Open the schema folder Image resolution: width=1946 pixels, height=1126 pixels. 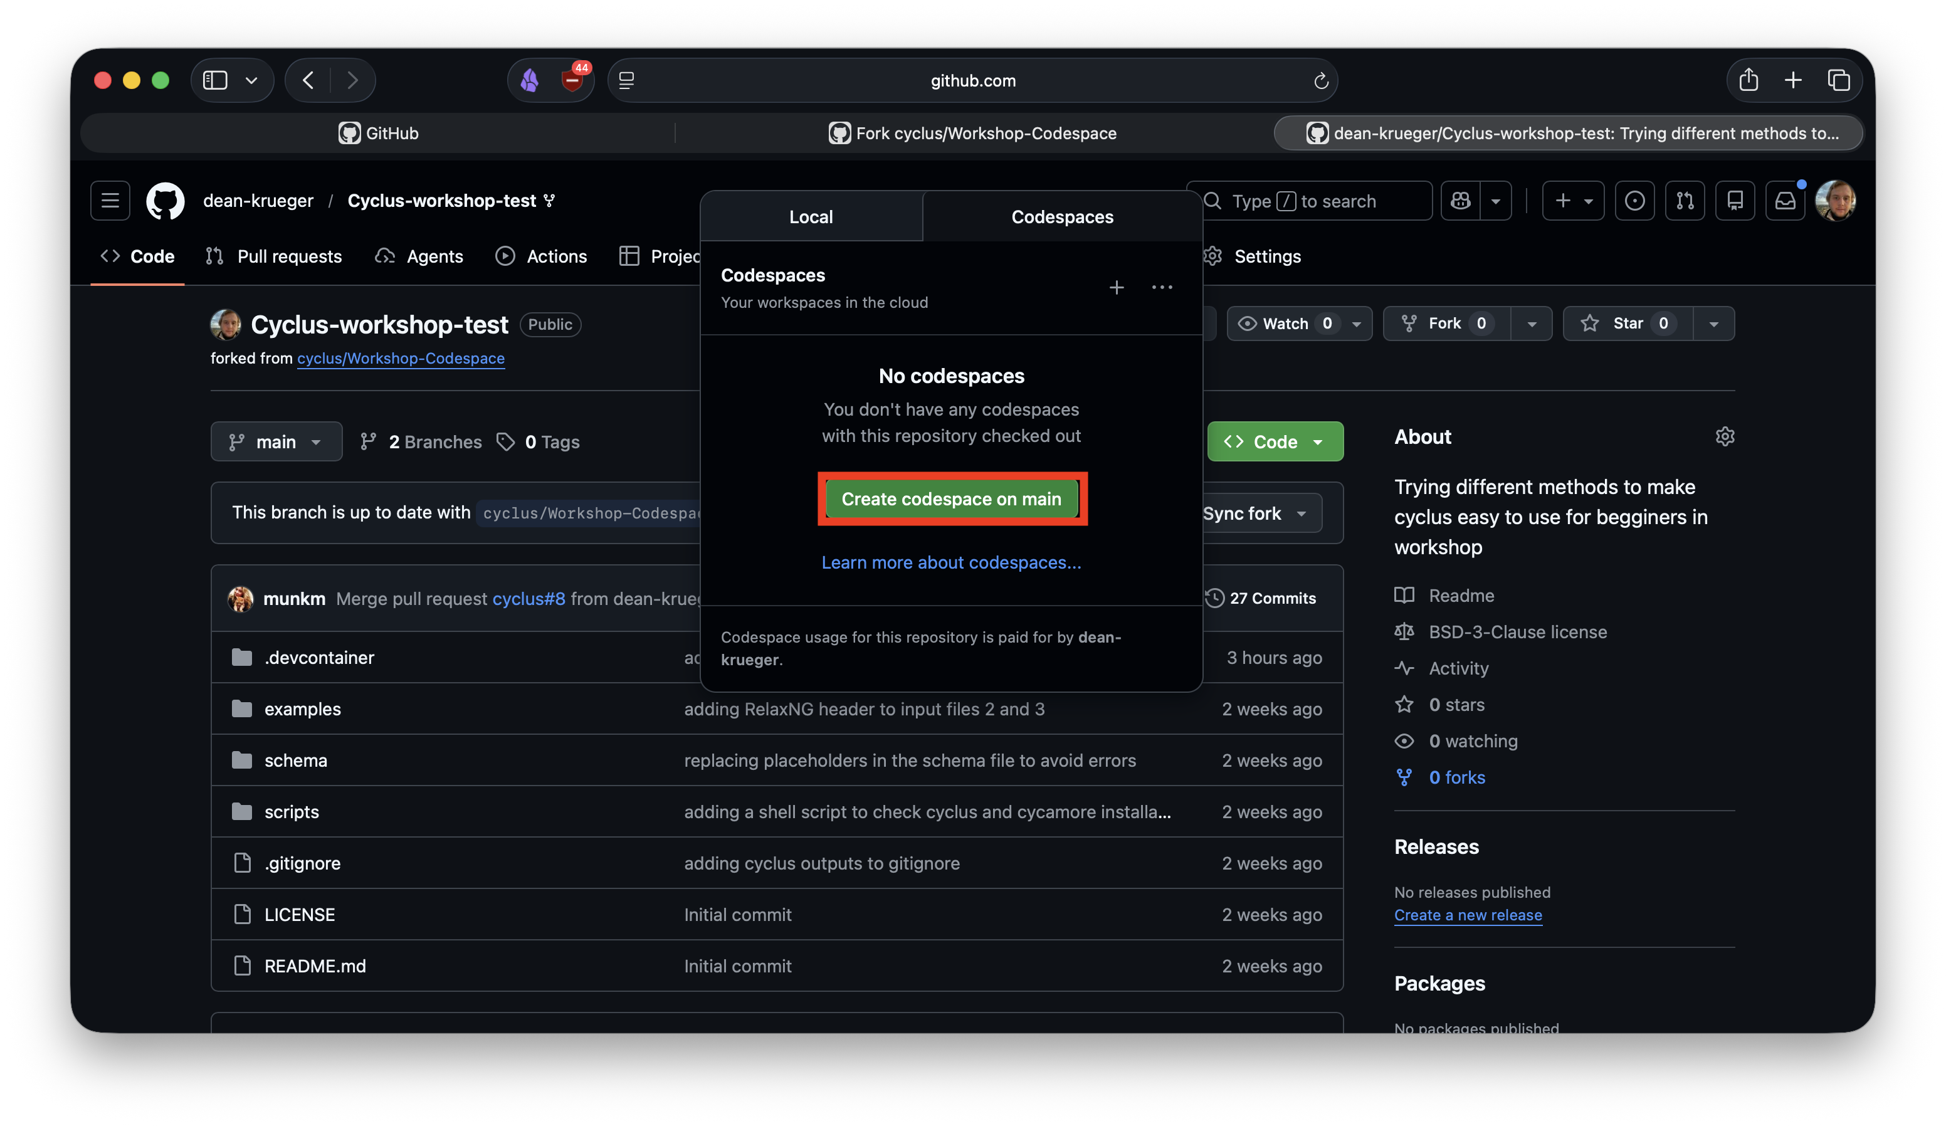click(295, 760)
